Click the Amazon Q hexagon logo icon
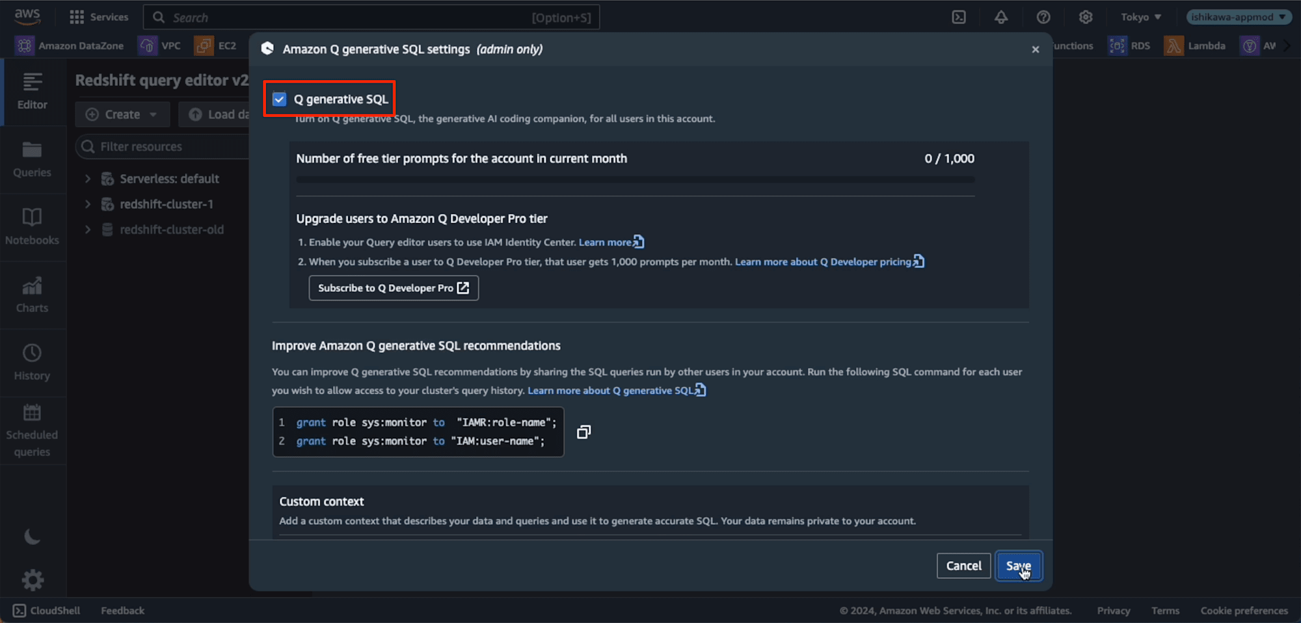Image resolution: width=1301 pixels, height=623 pixels. [x=267, y=49]
